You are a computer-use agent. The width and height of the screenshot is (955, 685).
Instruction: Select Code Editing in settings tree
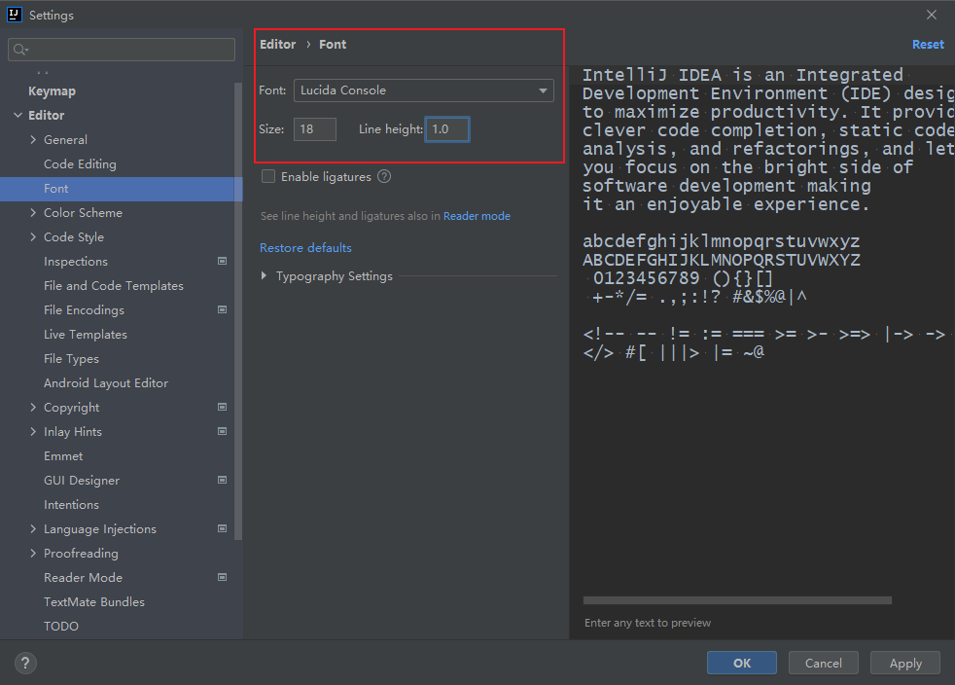(x=80, y=163)
